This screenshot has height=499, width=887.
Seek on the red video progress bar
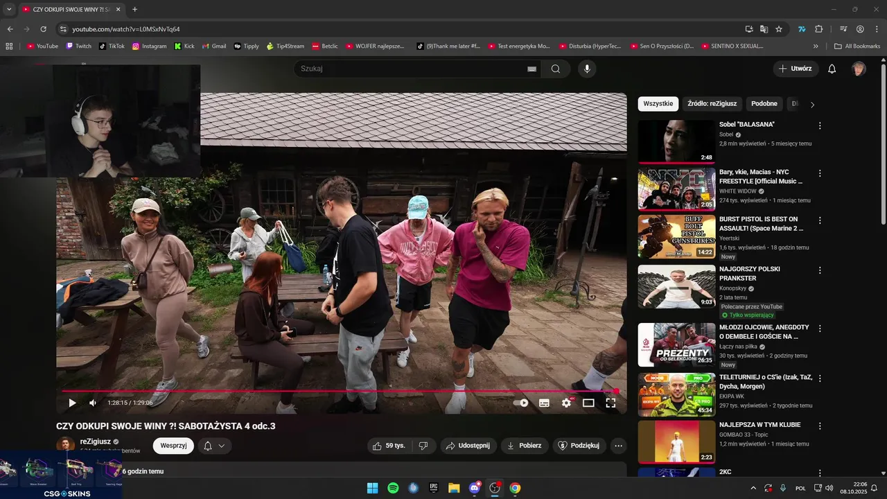point(340,391)
